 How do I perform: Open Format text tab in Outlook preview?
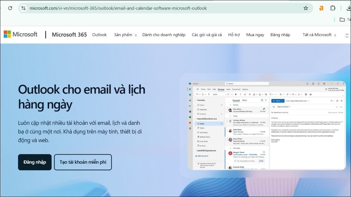click(236, 89)
